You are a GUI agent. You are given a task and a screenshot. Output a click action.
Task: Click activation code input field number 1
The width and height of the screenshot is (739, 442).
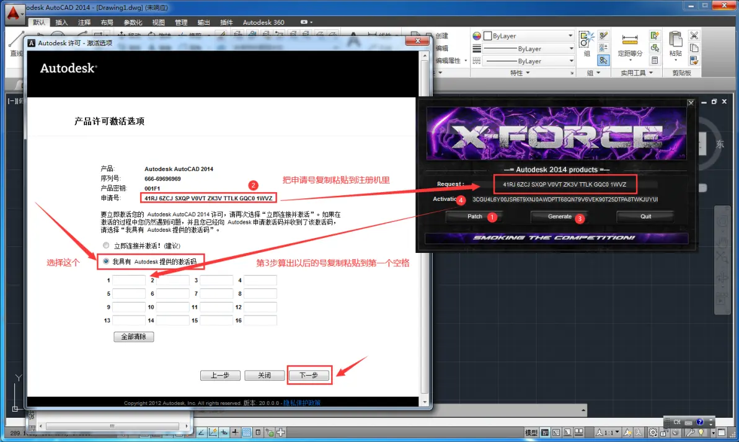coord(129,280)
